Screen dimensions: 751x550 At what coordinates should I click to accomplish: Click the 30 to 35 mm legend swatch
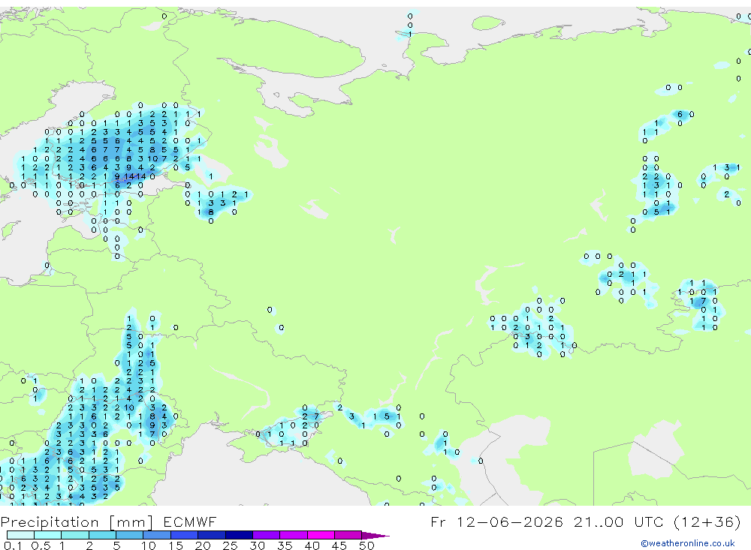(x=267, y=535)
